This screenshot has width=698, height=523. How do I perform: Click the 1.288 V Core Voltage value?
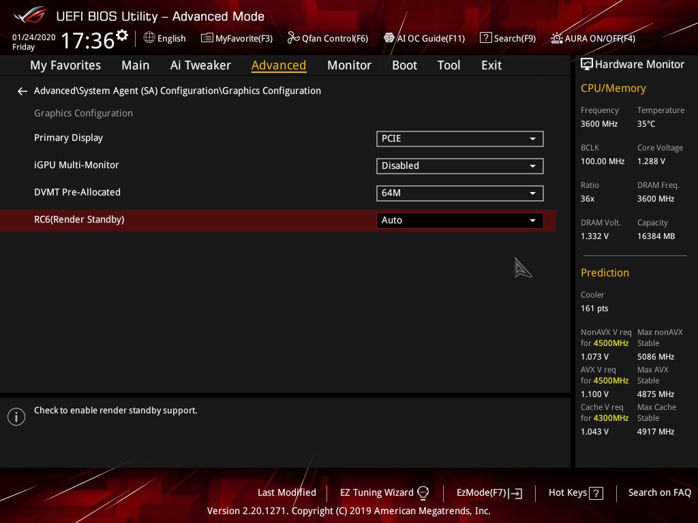click(x=651, y=161)
